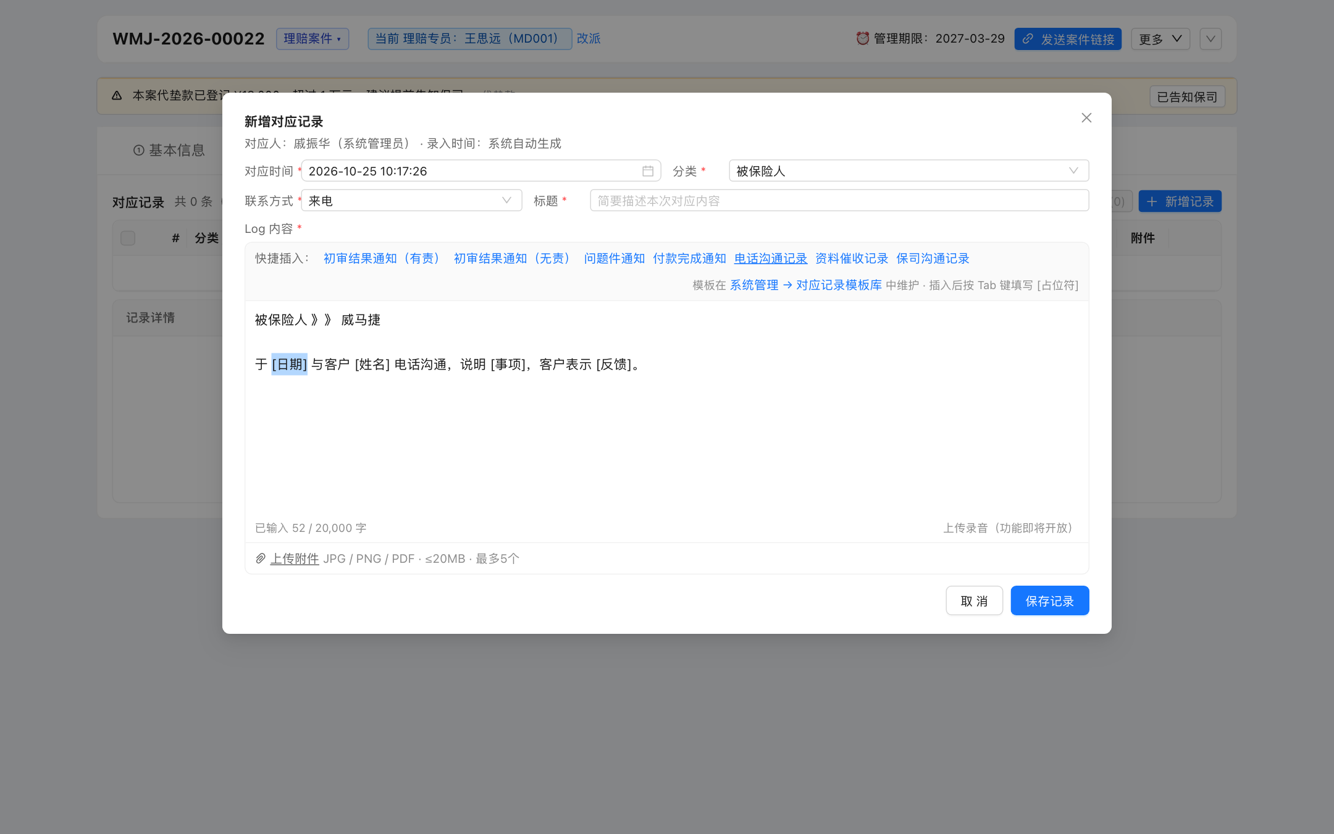This screenshot has height=834, width=1334.
Task: Insert template 电话沟通记录
Action: coord(771,258)
